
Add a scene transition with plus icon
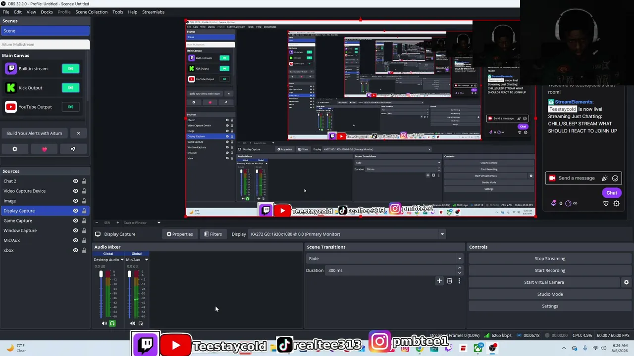pos(439,281)
